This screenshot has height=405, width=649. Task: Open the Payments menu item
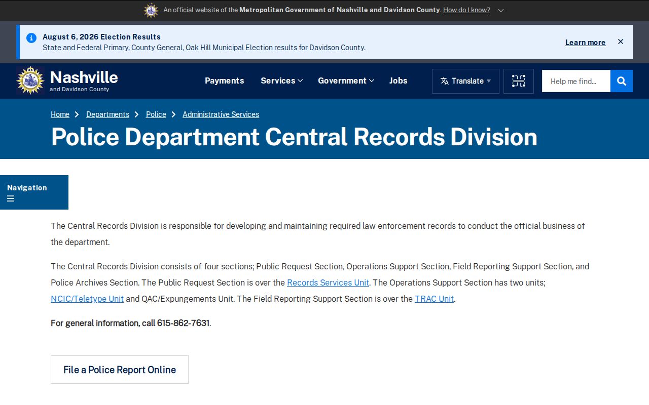pos(224,80)
